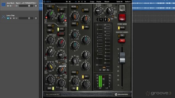Toggle the INV switch

point(50,30)
